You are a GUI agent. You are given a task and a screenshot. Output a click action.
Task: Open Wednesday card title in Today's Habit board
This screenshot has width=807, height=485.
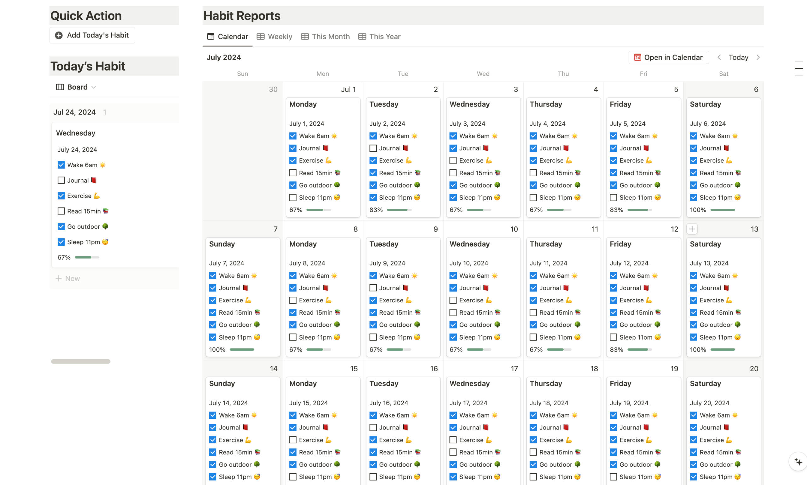pyautogui.click(x=76, y=133)
